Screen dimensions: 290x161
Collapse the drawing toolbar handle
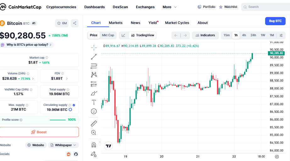point(100,142)
